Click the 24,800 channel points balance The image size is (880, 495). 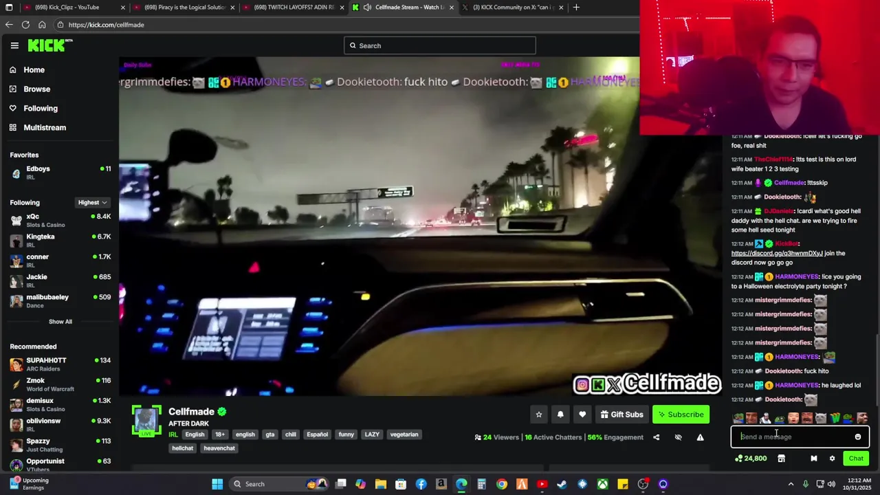(x=750, y=459)
